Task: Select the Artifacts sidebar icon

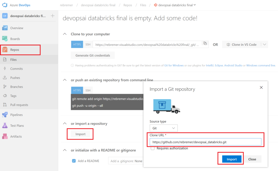Action: point(5,136)
